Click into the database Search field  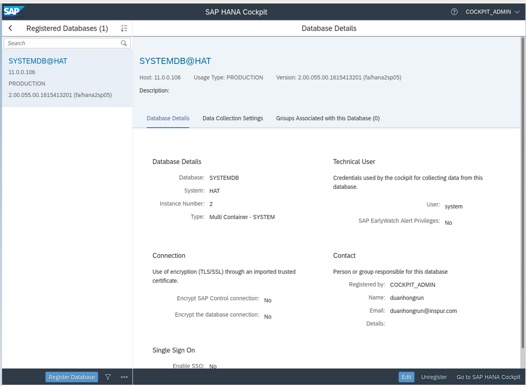(63, 43)
